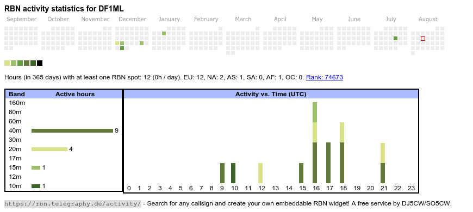Screen dimensions: 473x212
Task: Click the "20m" band label
Action: tap(15, 149)
